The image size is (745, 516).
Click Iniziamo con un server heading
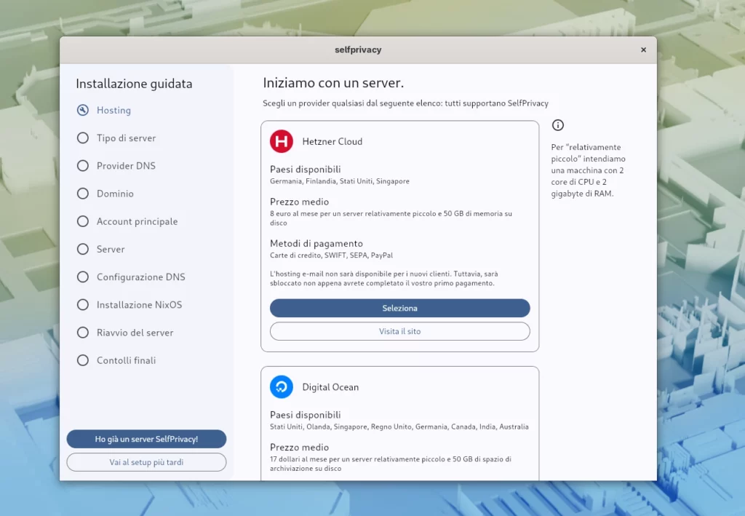point(333,83)
